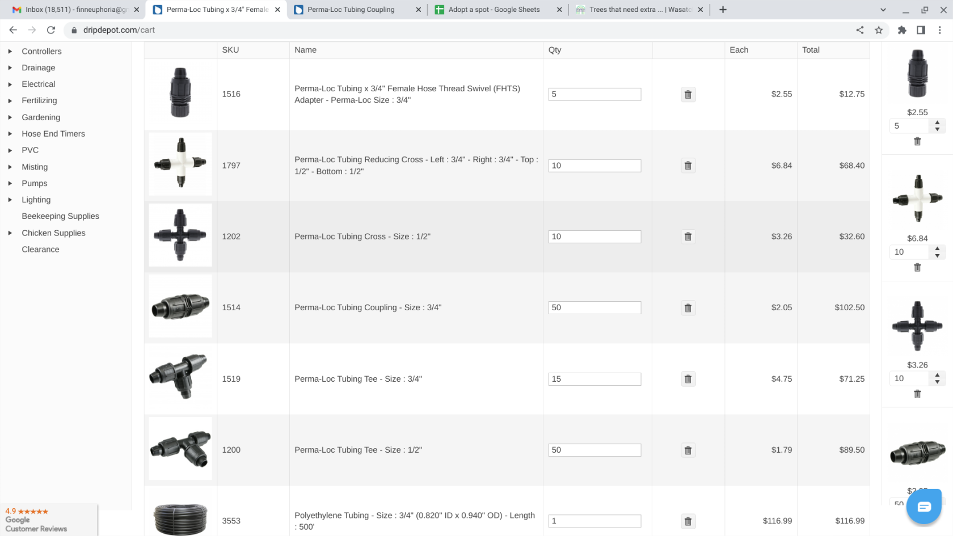
Task: Open Reducing Cross product thumbnail
Action: click(x=180, y=164)
